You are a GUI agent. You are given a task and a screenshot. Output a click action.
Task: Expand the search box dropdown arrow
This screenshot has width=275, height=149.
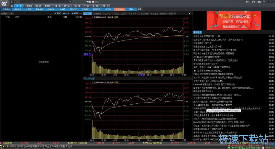click(x=70, y=2)
